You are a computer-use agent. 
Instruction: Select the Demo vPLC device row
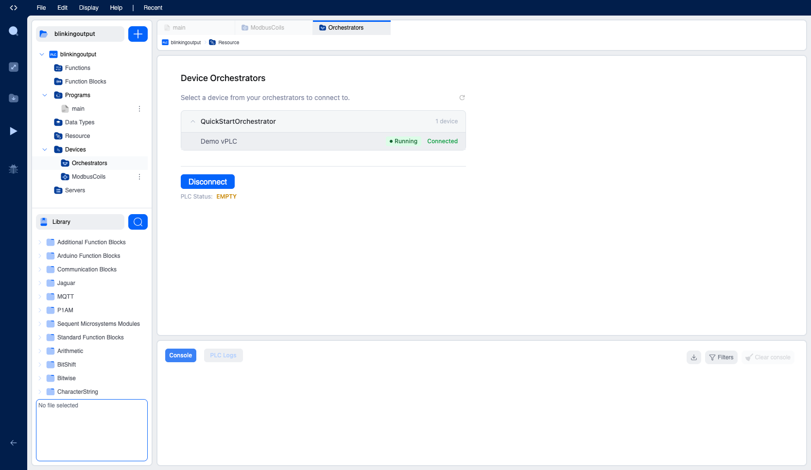click(x=323, y=141)
